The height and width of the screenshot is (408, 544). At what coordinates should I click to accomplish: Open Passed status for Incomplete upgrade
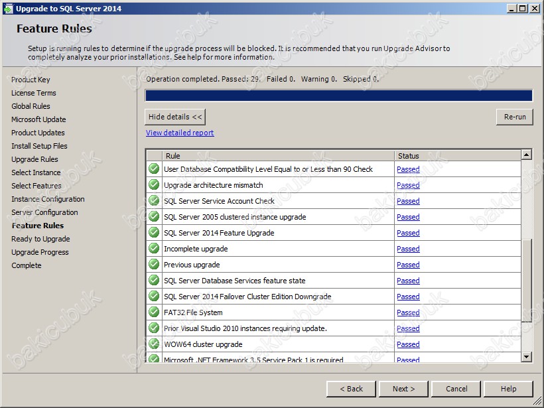[408, 249]
